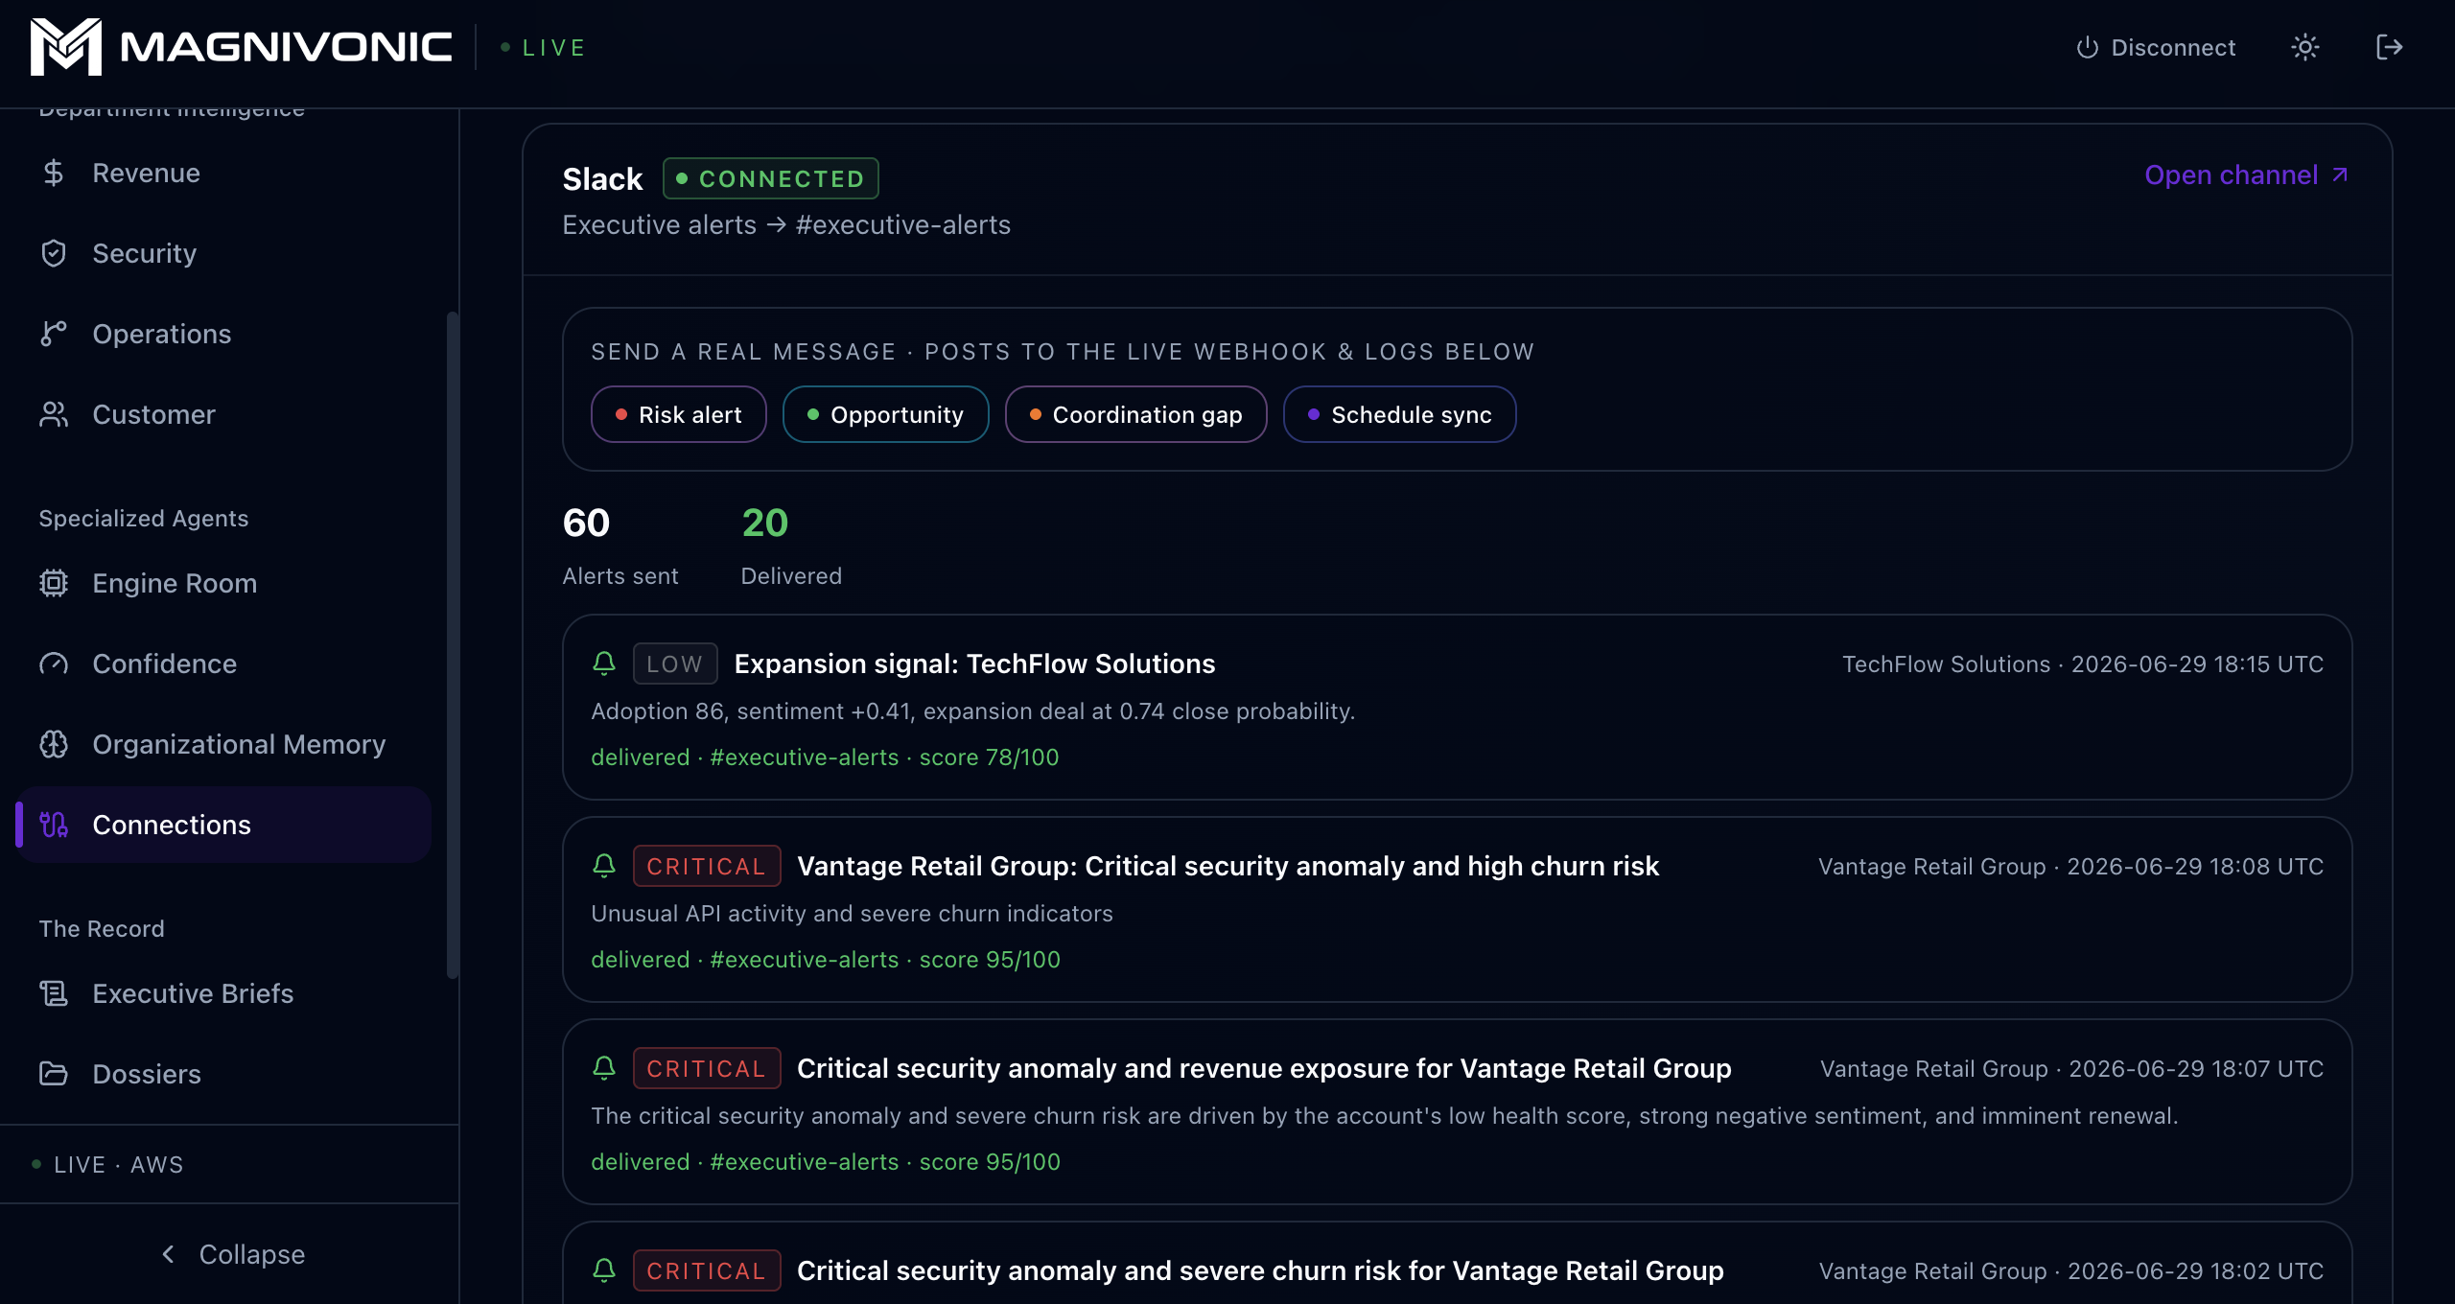This screenshot has height=1304, width=2455.
Task: Click bell icon on 18:02 UTC alert
Action: (603, 1270)
